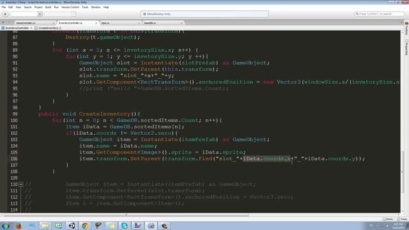Image resolution: width=409 pixels, height=230 pixels.
Task: Open the document list dropdown at tab bar end
Action: [402, 23]
